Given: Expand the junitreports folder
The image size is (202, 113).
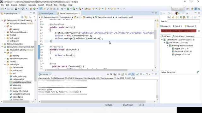Looking at the screenshot, I should (x=8, y=70).
